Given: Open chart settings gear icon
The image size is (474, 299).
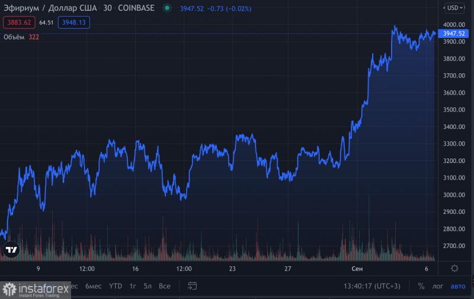Looking at the screenshot, I should [454, 268].
